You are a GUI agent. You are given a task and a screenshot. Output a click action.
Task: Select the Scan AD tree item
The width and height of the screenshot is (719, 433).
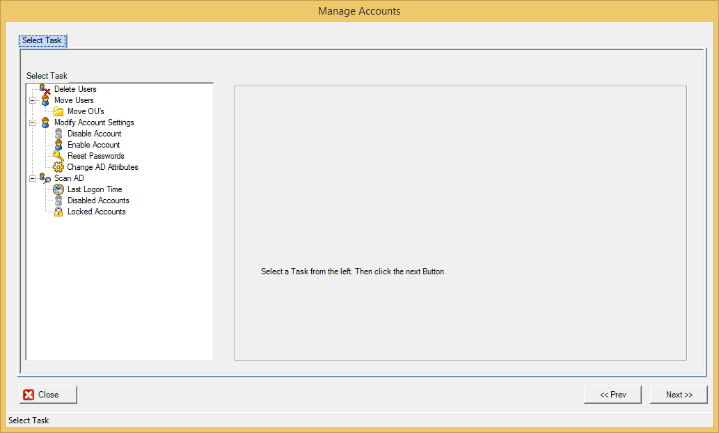click(x=69, y=178)
